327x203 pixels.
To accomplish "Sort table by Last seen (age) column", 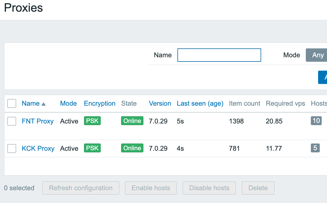I will click(x=200, y=103).
